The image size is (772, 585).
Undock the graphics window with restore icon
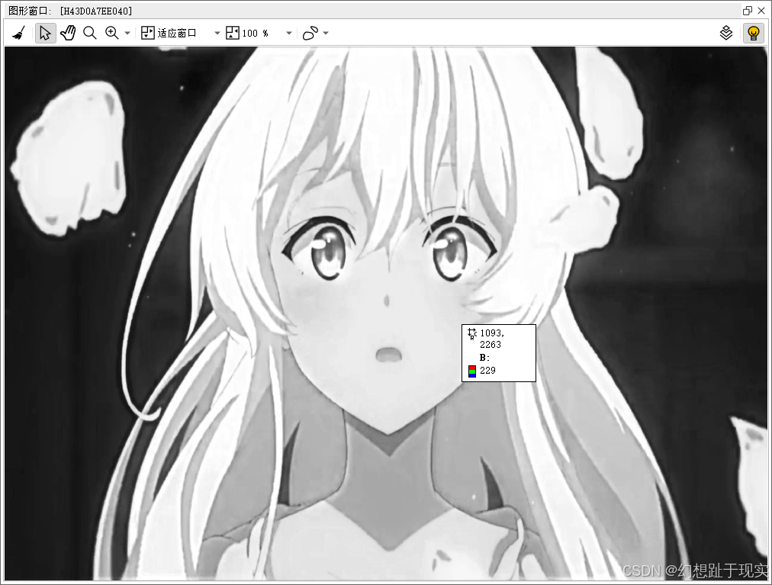(748, 11)
